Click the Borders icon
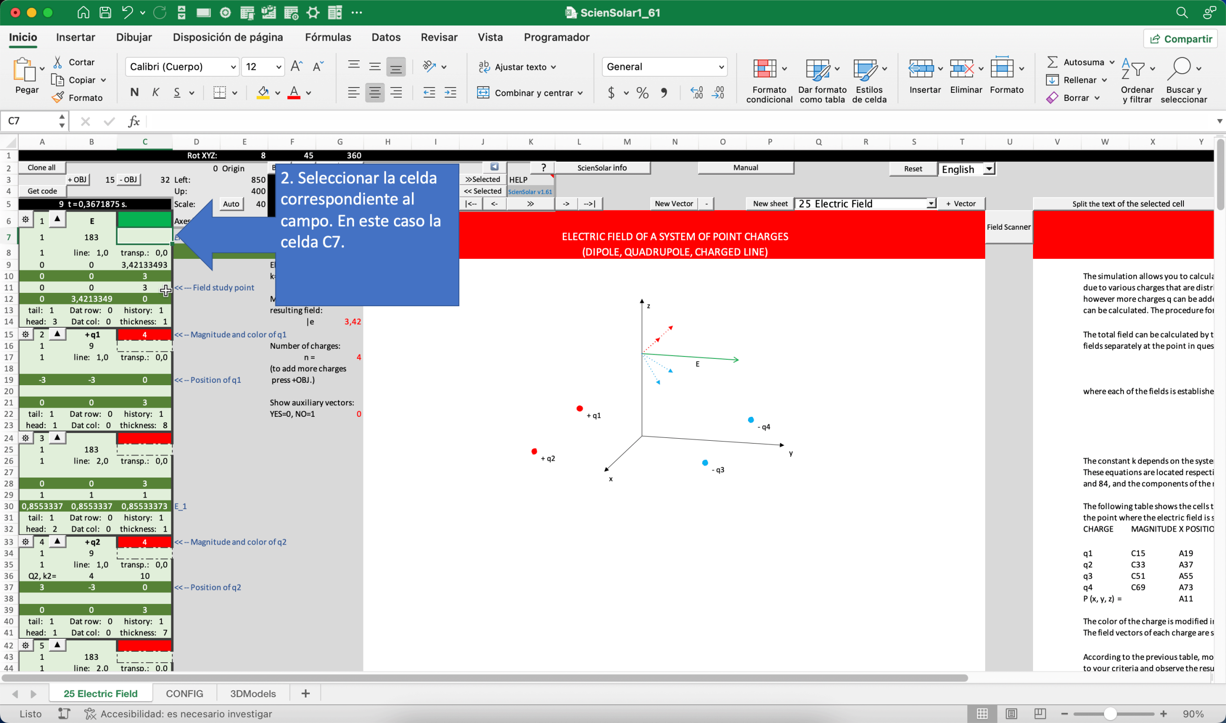Viewport: 1226px width, 723px height. click(x=220, y=92)
